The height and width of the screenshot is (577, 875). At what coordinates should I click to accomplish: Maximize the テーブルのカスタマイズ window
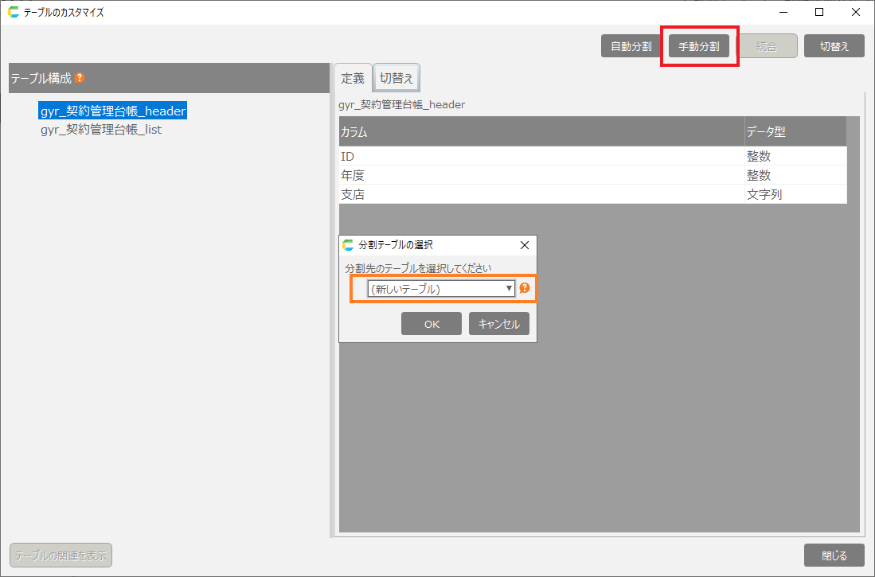click(819, 12)
